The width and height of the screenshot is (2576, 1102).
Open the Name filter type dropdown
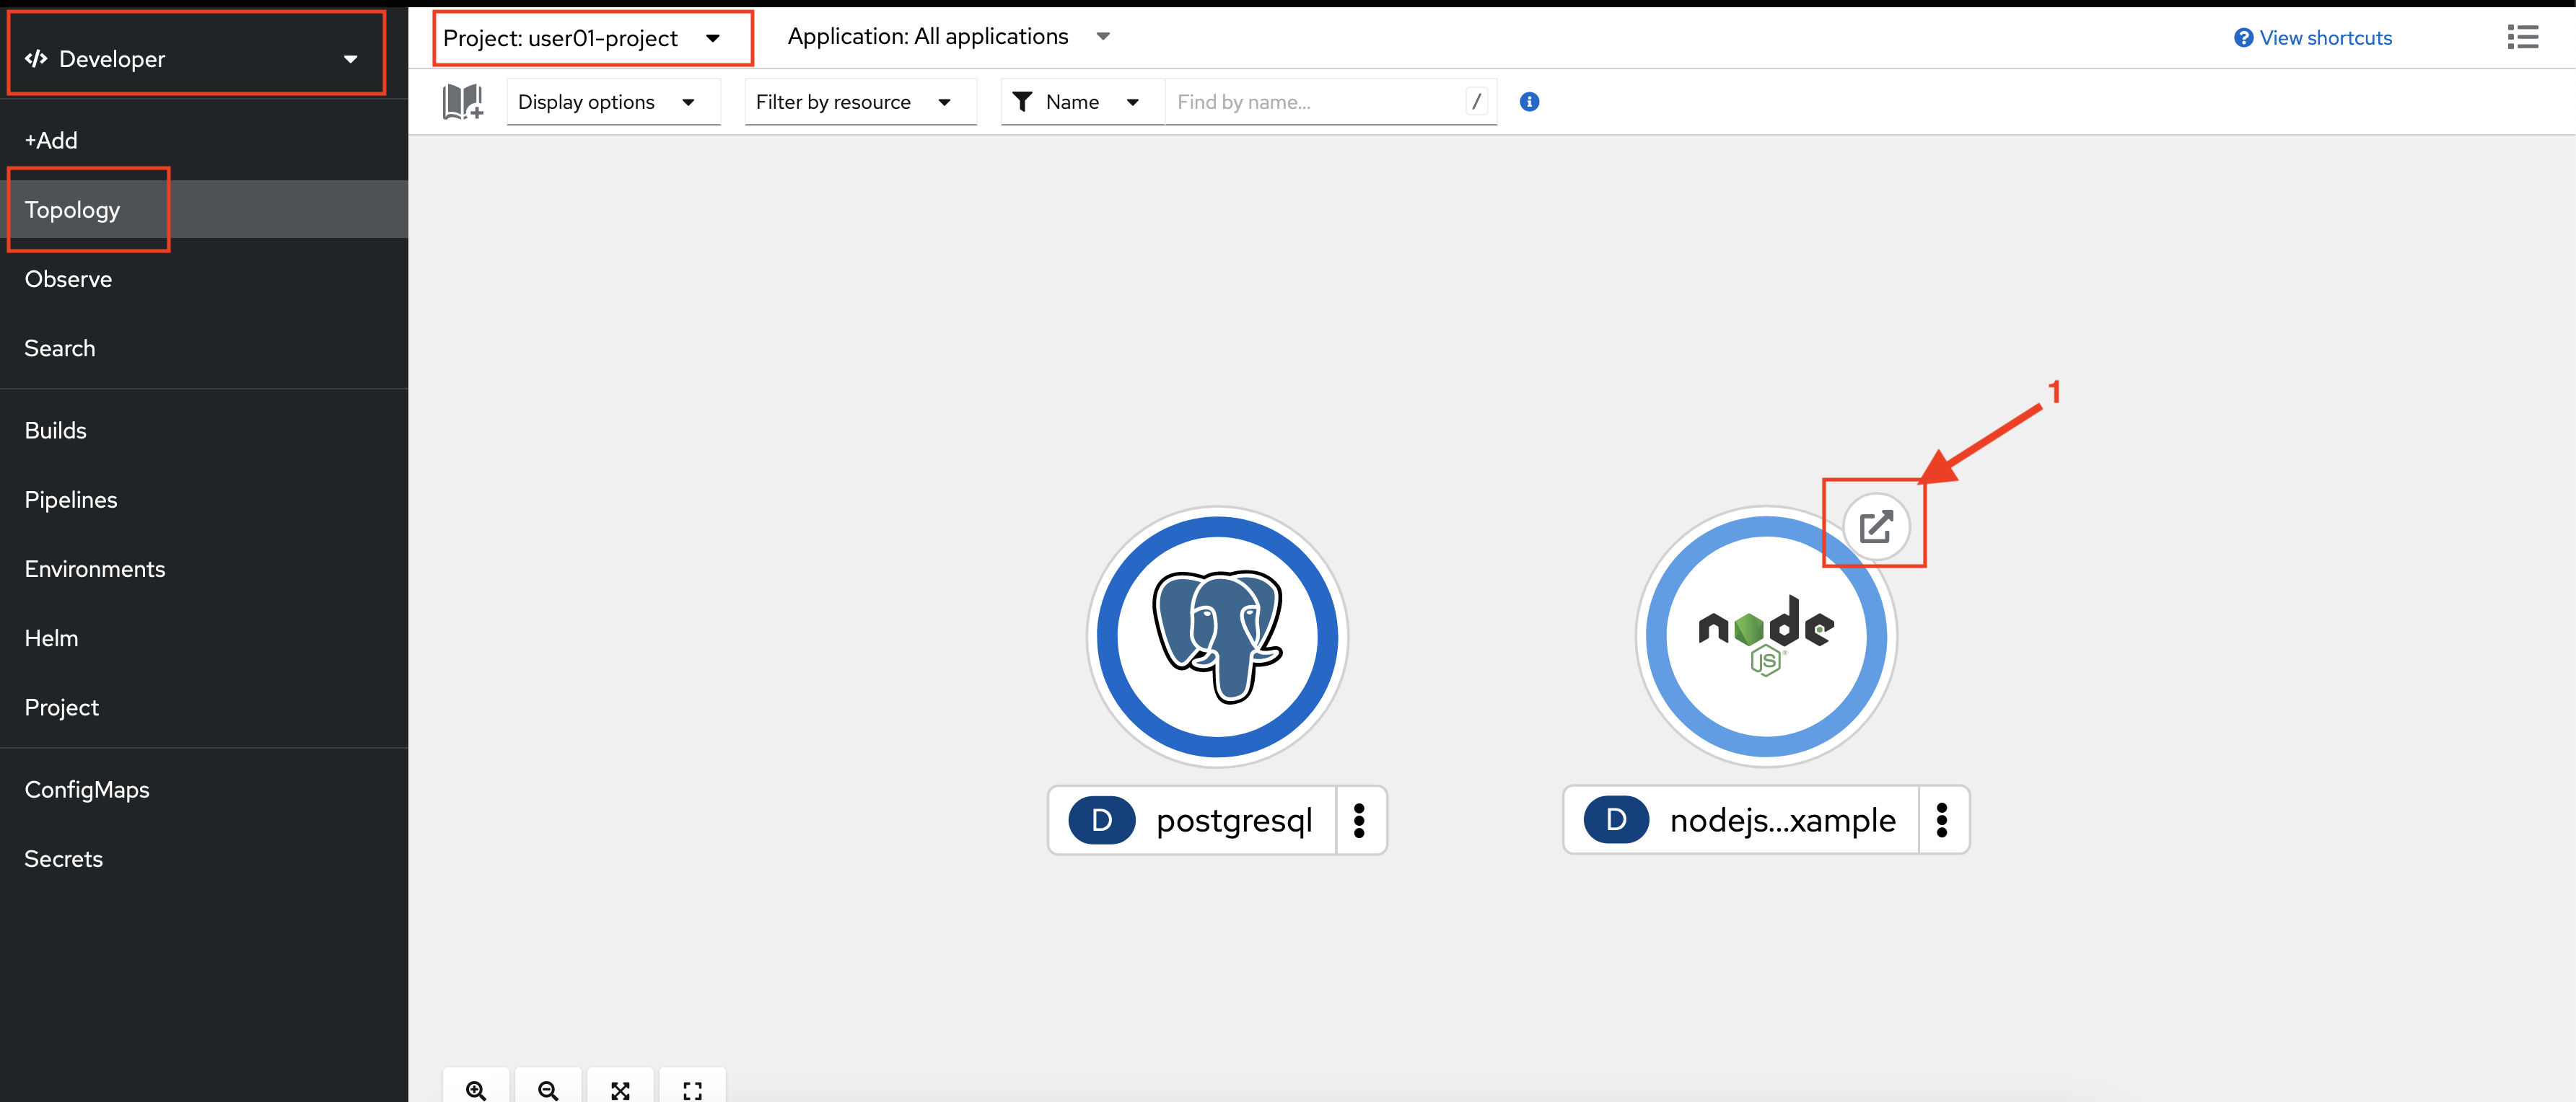1082,102
